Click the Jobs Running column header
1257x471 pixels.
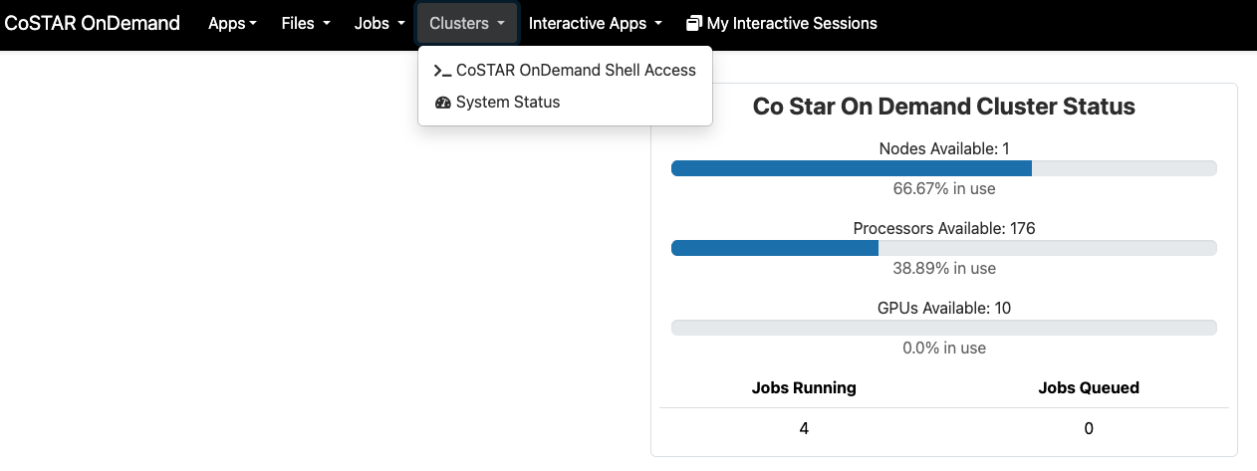[x=803, y=387]
